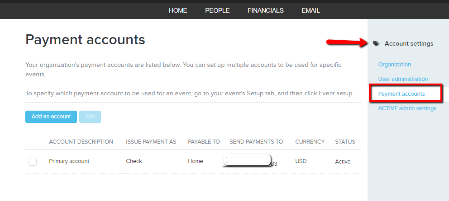Click the CURRENCY column header
Viewport: 449px width, 201px height.
310,142
